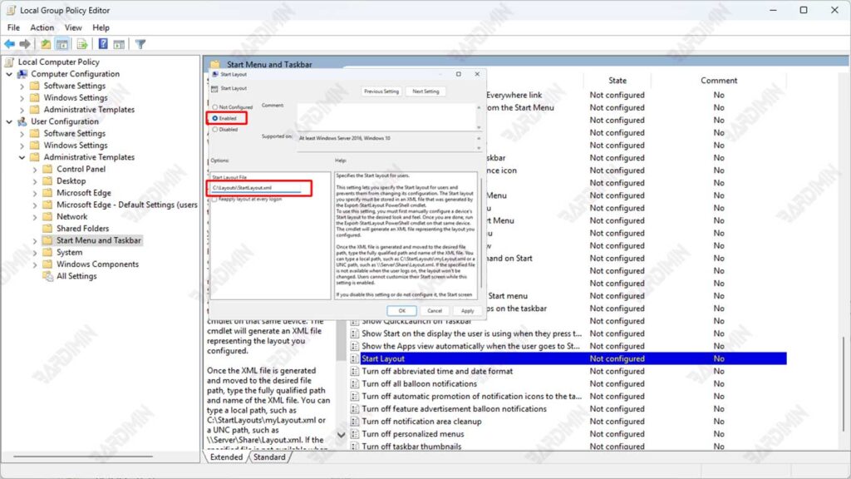Click Cancel in Start Layout dialog
Screen dimensions: 851x479
click(x=435, y=311)
